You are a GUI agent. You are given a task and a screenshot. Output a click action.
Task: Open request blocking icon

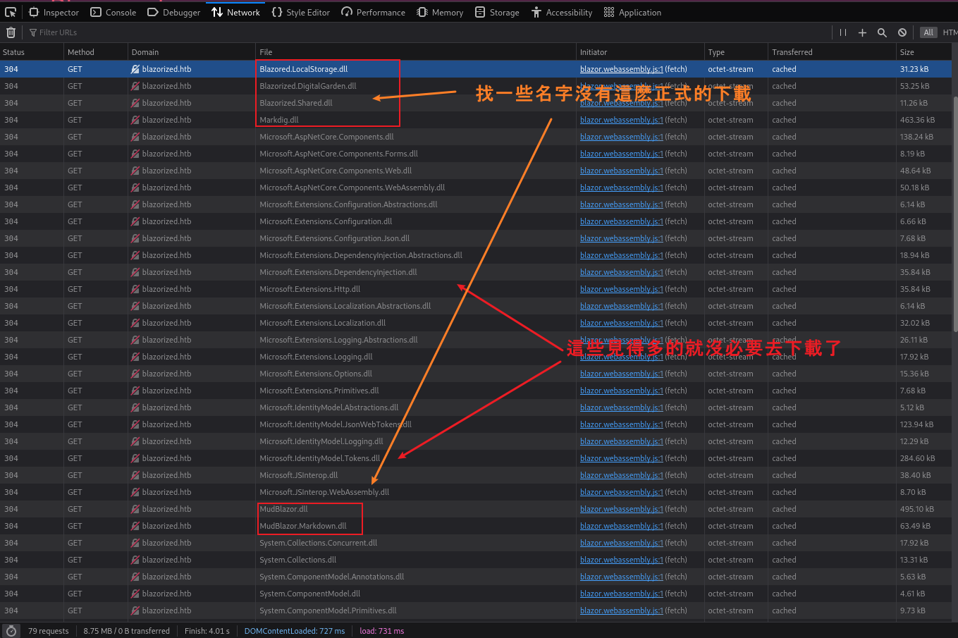[x=902, y=32]
